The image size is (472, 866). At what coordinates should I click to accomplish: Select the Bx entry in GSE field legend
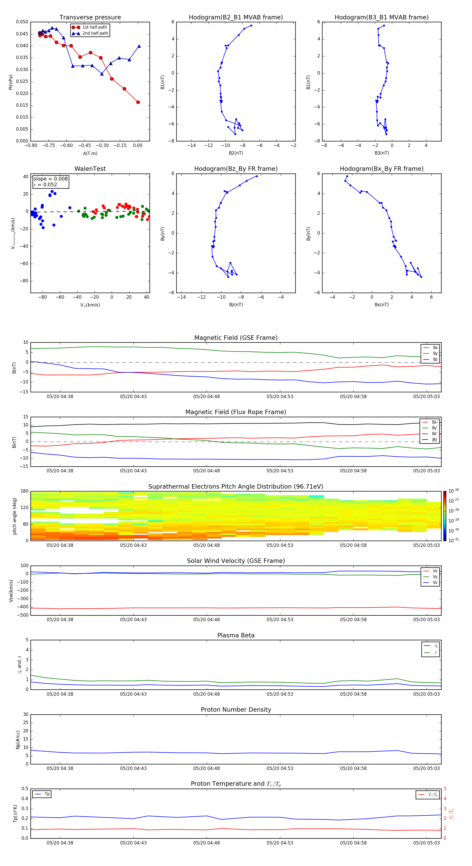(x=430, y=348)
